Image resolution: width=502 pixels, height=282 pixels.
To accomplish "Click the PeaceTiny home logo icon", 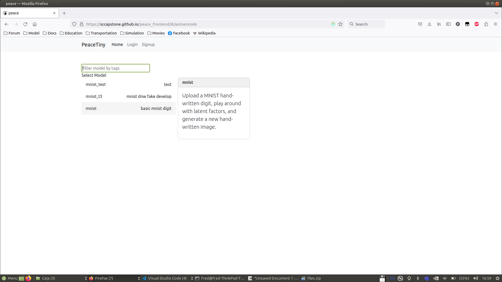I will (94, 44).
